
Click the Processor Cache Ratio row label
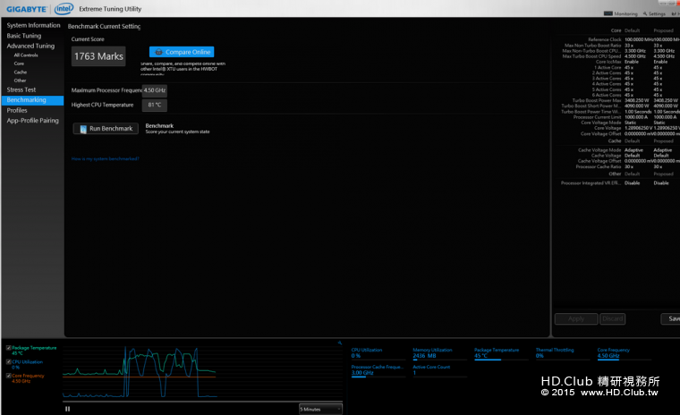coord(599,166)
